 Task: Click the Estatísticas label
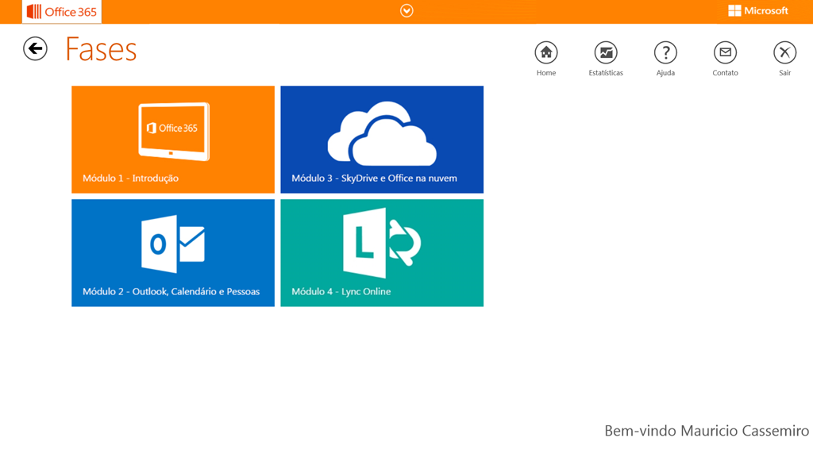(606, 73)
